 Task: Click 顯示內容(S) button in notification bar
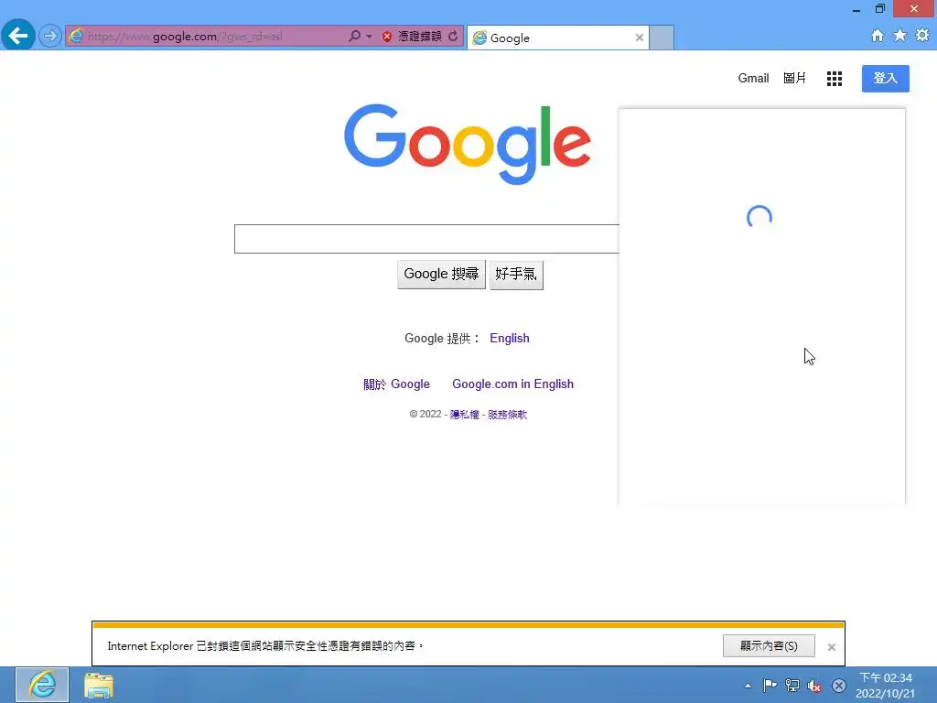tap(769, 646)
